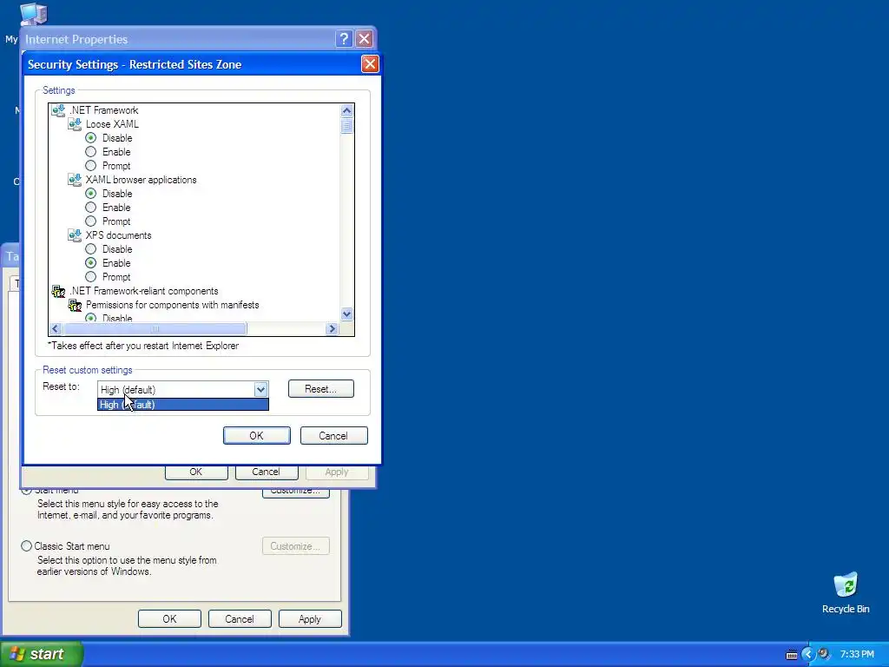The height and width of the screenshot is (667, 889).
Task: Click the settings list scroll up arrow
Action: point(347,110)
